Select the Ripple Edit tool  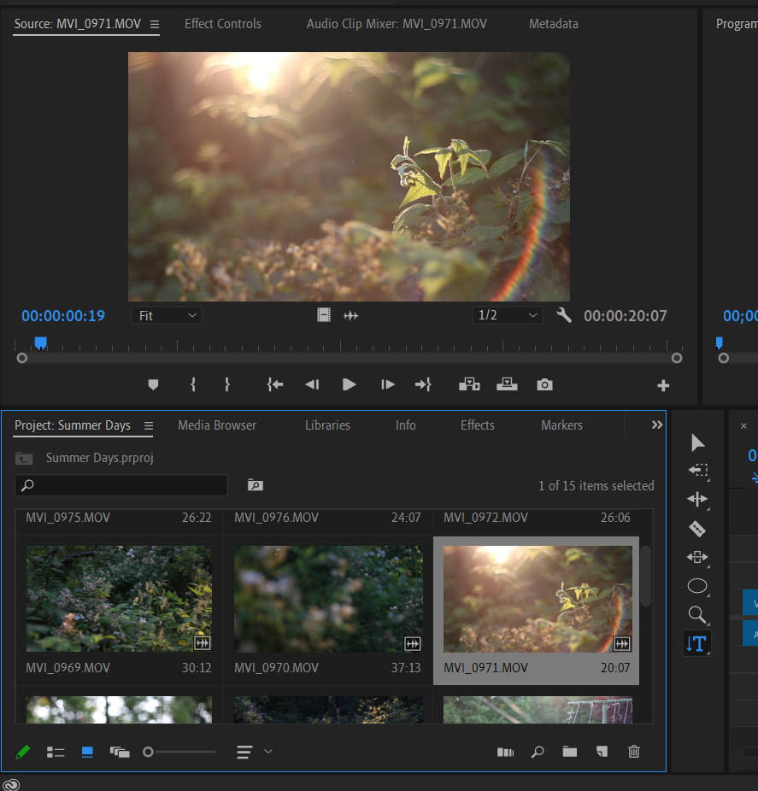tap(697, 500)
